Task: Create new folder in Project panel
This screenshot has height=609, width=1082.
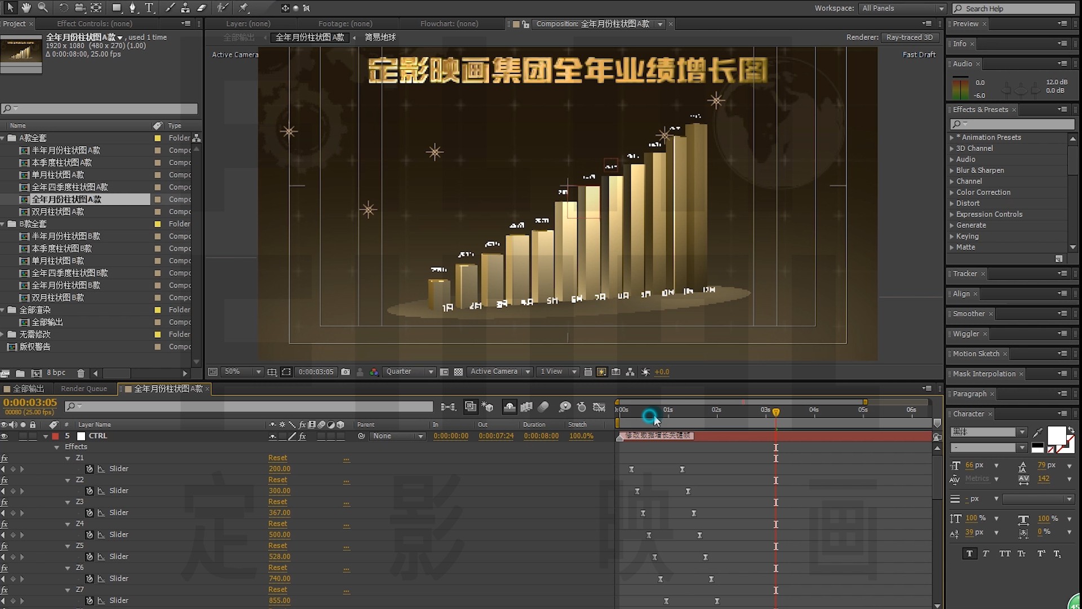Action: click(20, 373)
